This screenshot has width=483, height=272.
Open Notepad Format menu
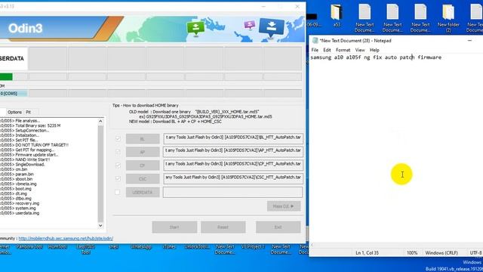click(x=343, y=50)
